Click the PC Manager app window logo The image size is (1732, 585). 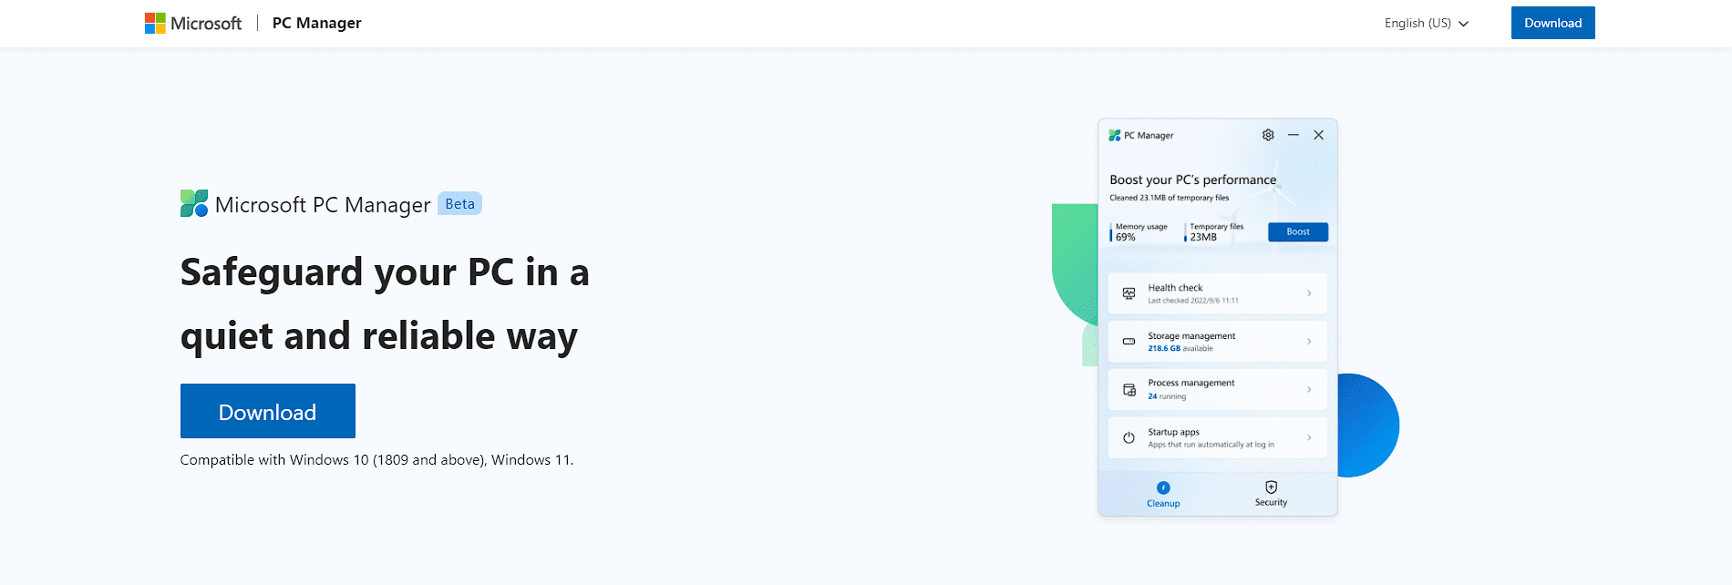[1114, 135]
